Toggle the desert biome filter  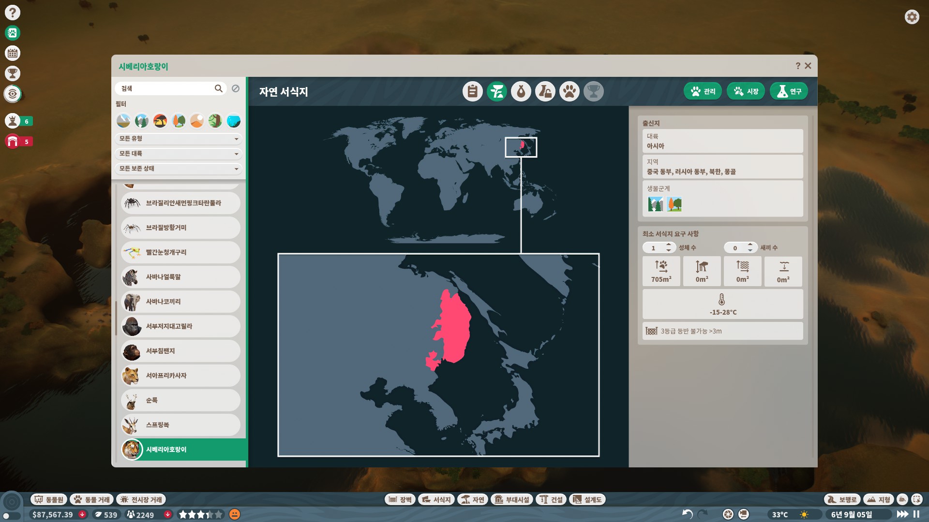coord(197,121)
